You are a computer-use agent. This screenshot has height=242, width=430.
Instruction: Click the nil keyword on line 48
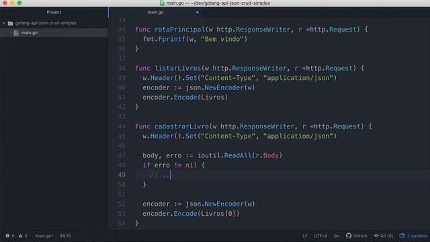[191, 165]
